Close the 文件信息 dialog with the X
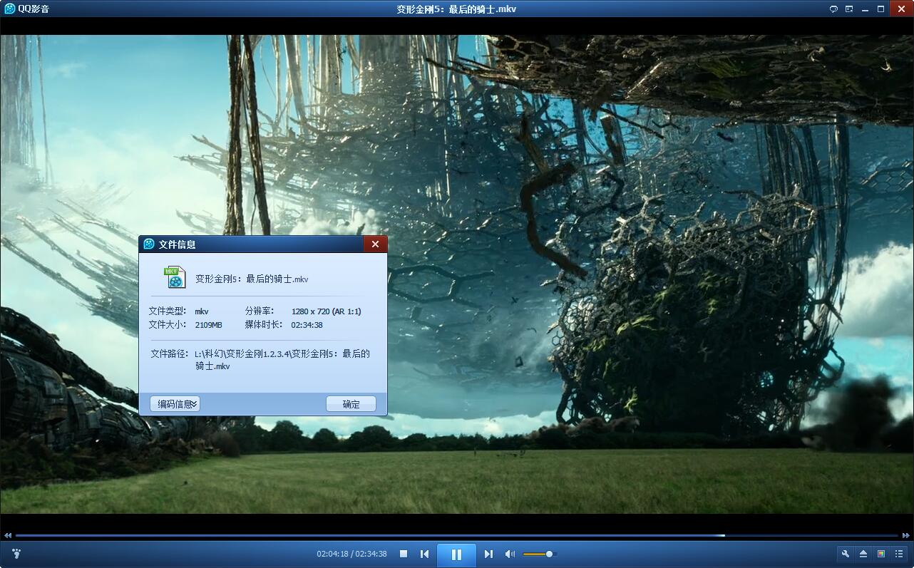Image resolution: width=914 pixels, height=568 pixels. (x=375, y=244)
